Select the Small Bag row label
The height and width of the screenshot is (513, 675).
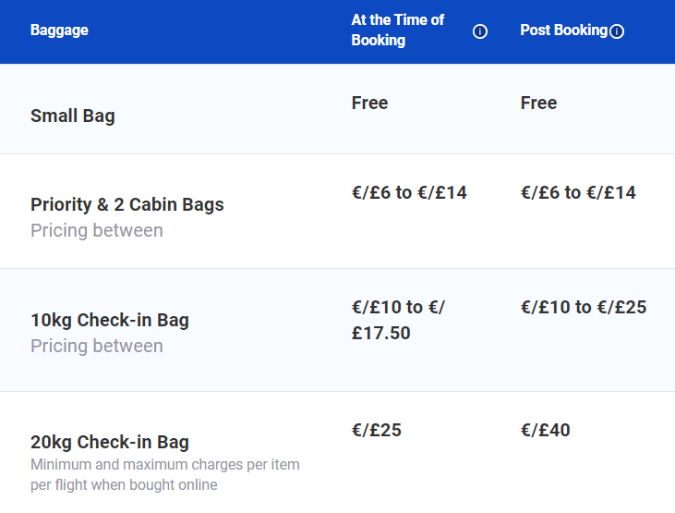click(73, 116)
